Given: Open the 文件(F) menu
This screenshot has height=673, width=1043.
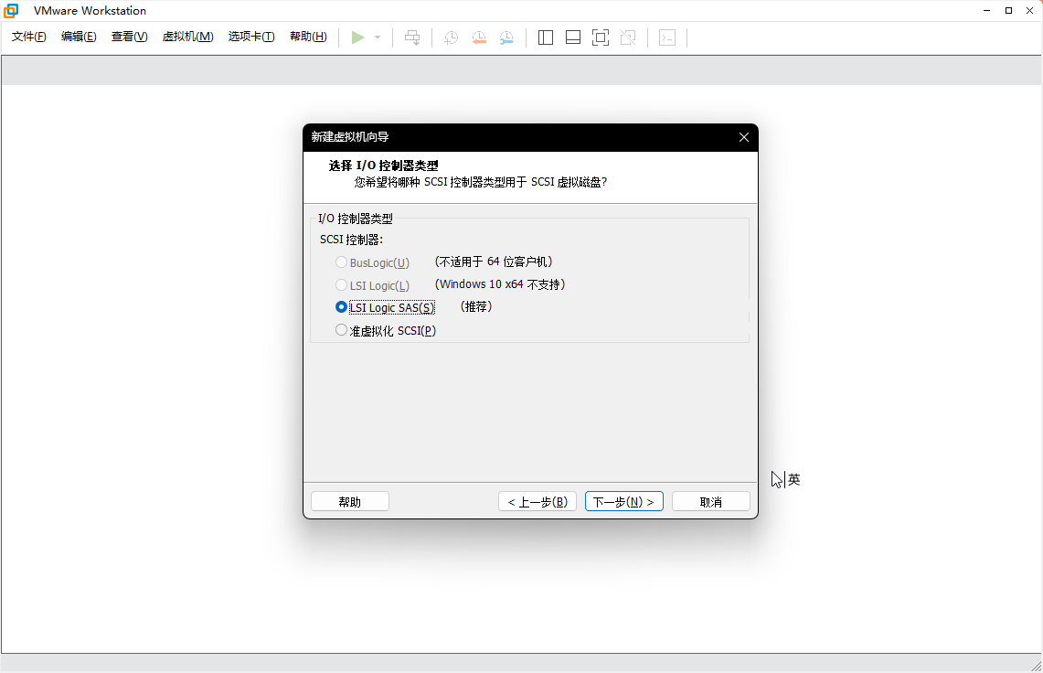Looking at the screenshot, I should [x=28, y=37].
